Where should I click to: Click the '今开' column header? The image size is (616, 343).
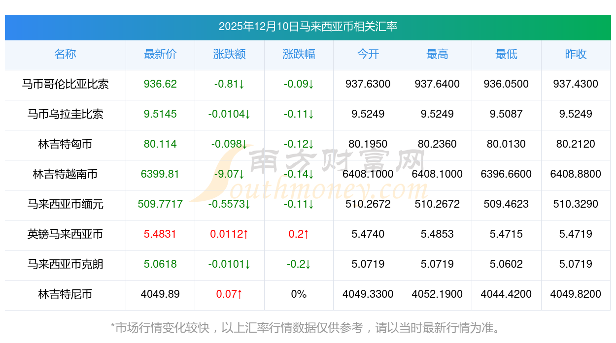[368, 54]
